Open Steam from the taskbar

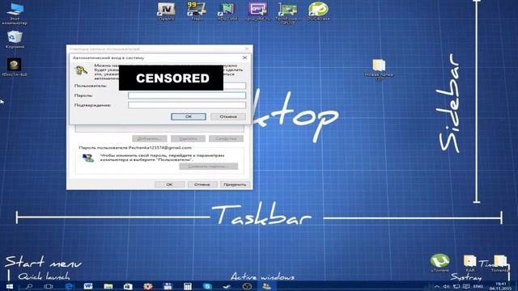227,286
